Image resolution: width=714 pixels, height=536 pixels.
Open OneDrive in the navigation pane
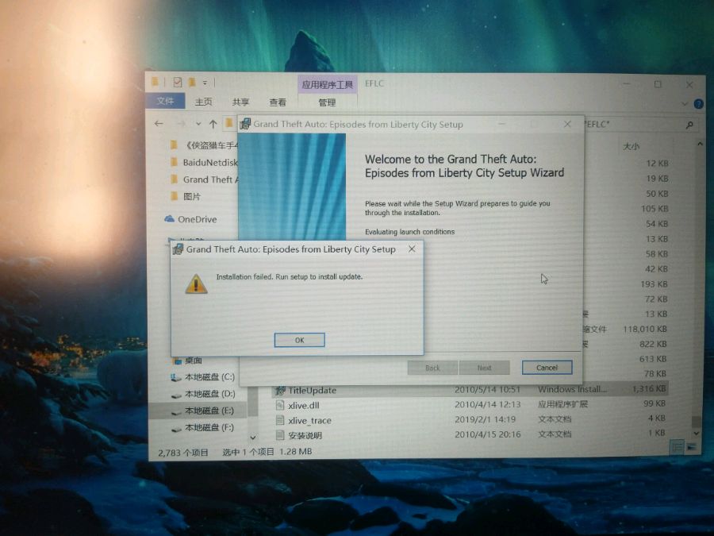[197, 219]
